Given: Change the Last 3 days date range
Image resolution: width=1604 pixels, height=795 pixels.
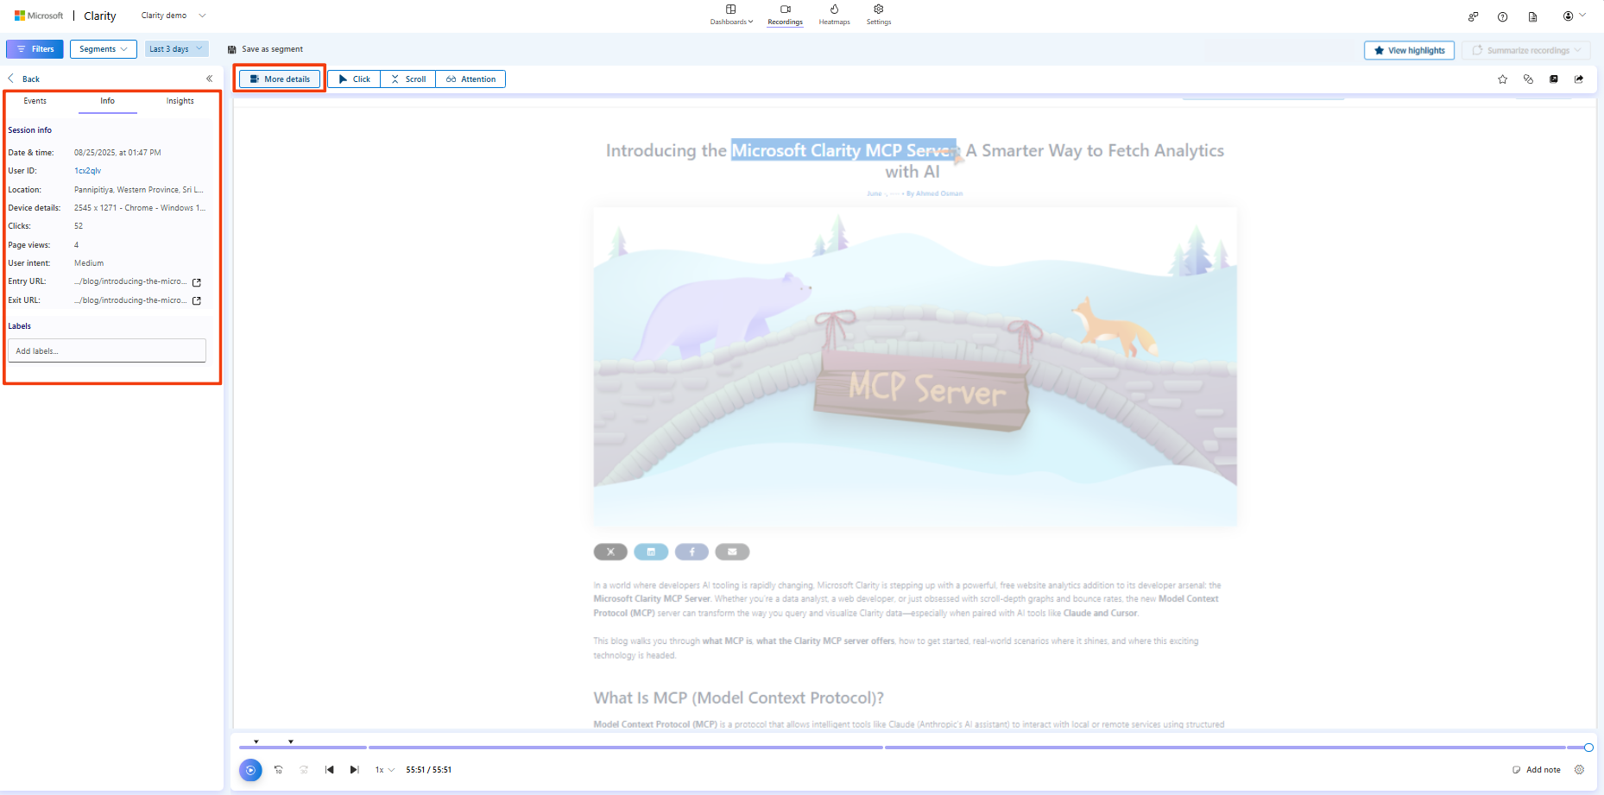Looking at the screenshot, I should 176,49.
